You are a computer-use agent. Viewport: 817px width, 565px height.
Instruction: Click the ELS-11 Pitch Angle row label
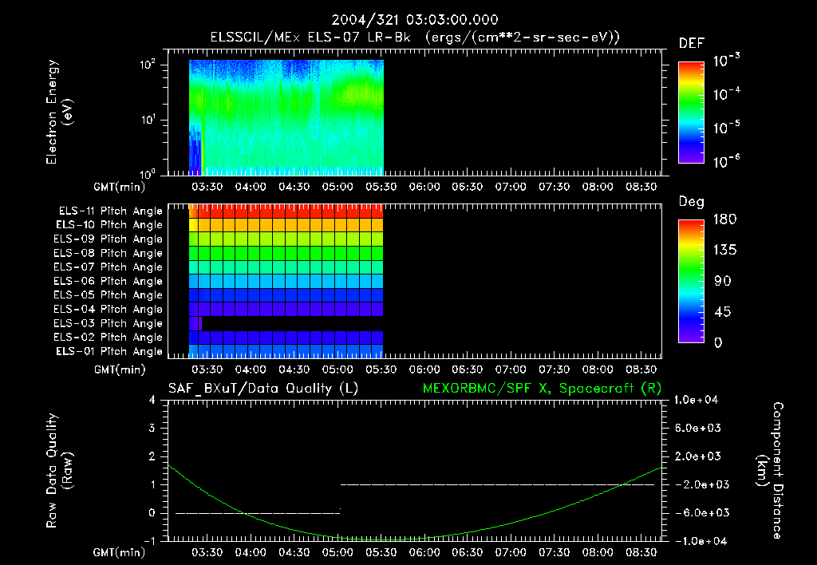pos(110,211)
